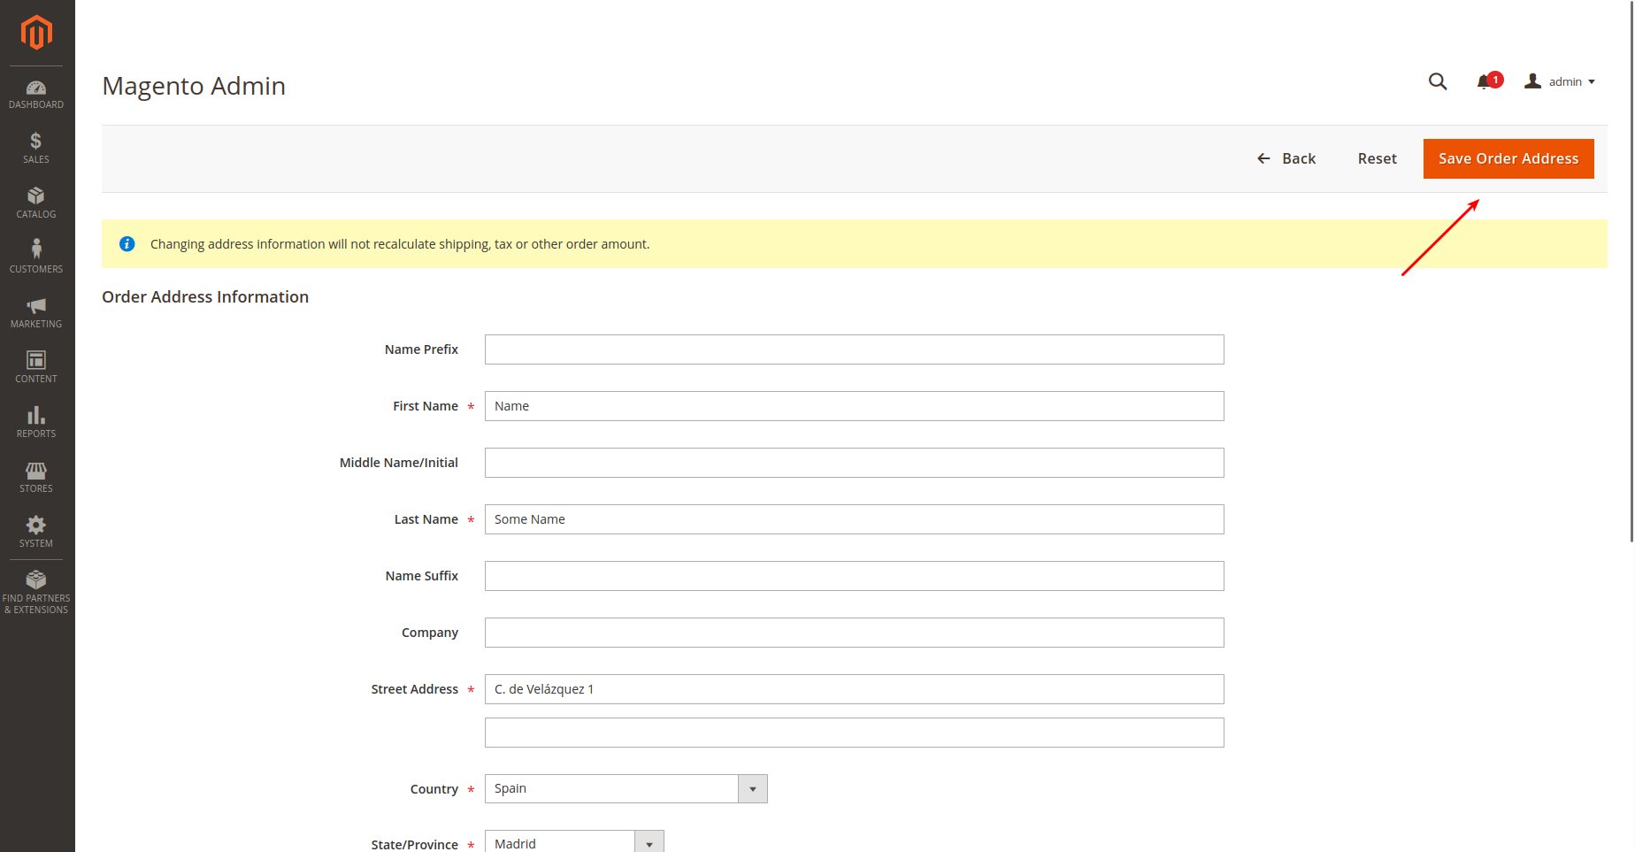Click the page vertical scrollbar

coord(1631,270)
